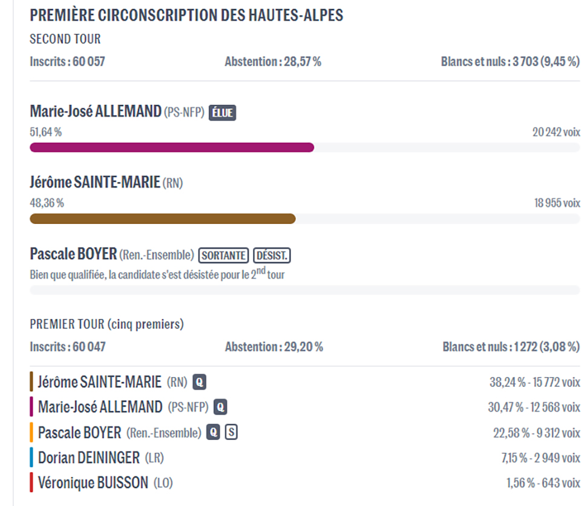The width and height of the screenshot is (581, 506).
Task: Click the blue color marker before Dorian DEININGER
Action: [x=31, y=458]
